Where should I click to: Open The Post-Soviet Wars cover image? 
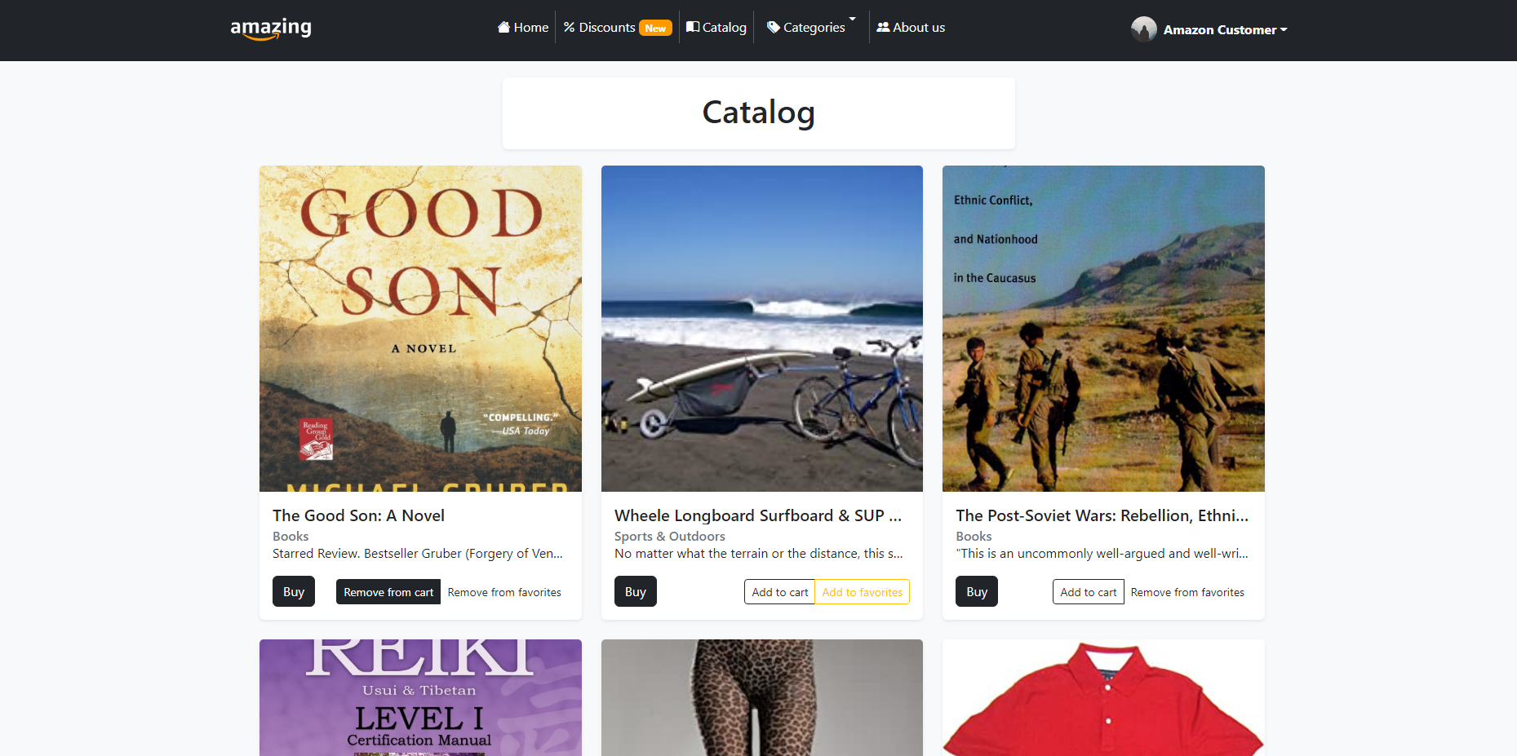[1103, 329]
